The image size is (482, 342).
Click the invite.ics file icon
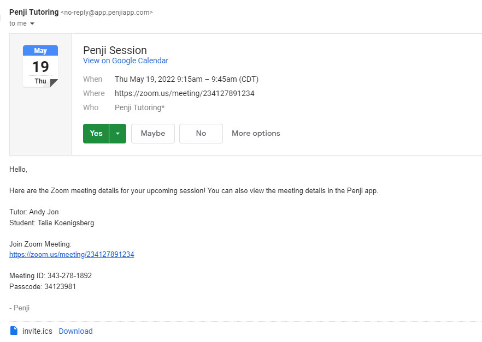(14, 331)
